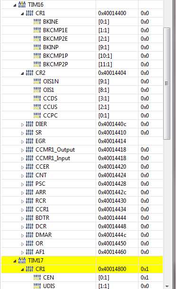Select the CCMR1_Input register label

pos(53,158)
